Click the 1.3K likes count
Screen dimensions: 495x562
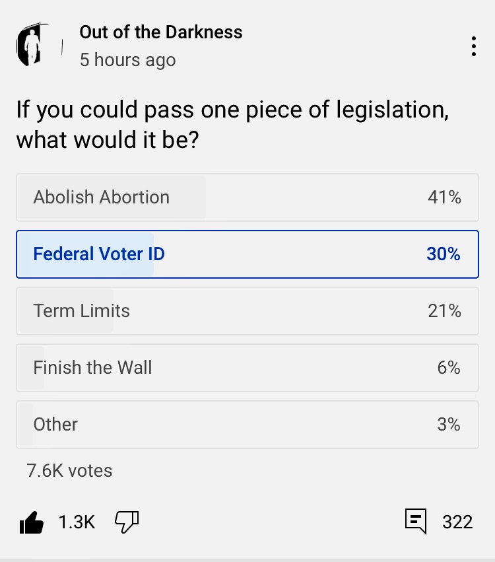77,522
